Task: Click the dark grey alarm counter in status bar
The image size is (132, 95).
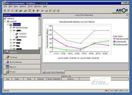Action: [122, 91]
